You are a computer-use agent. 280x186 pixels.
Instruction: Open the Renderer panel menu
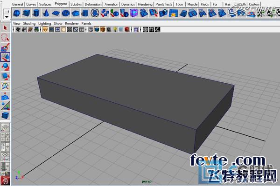point(72,24)
